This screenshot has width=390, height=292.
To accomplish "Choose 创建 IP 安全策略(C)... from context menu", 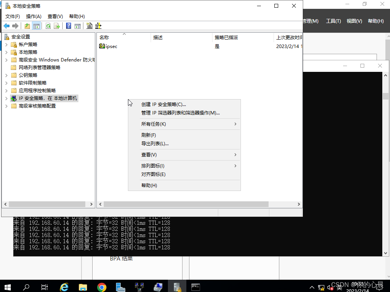I will [164, 104].
